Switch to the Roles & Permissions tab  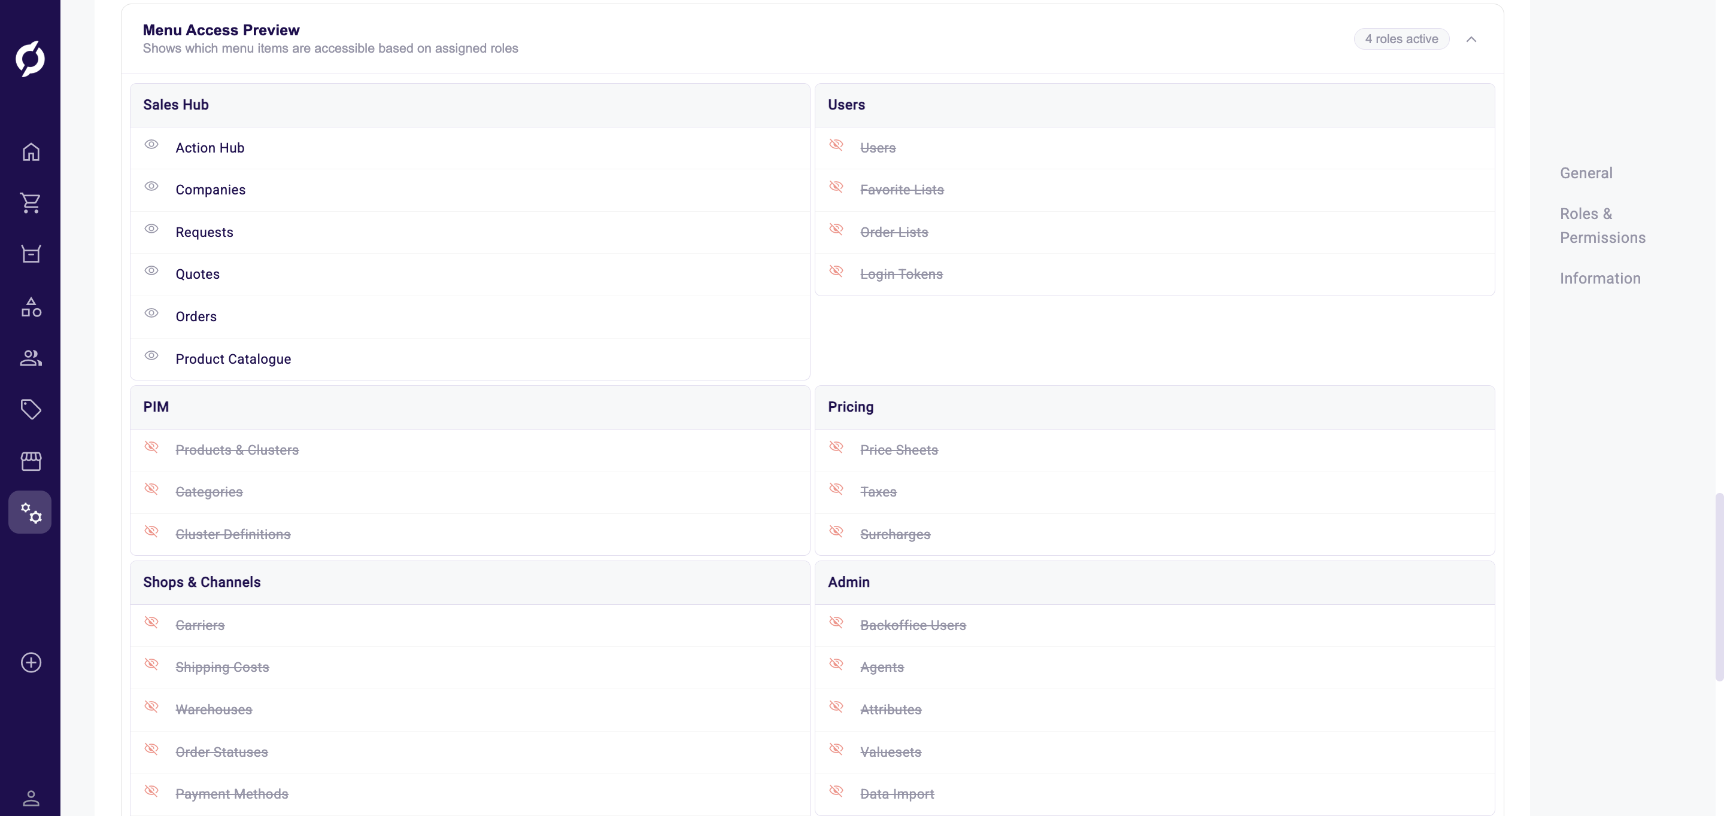pyautogui.click(x=1602, y=226)
